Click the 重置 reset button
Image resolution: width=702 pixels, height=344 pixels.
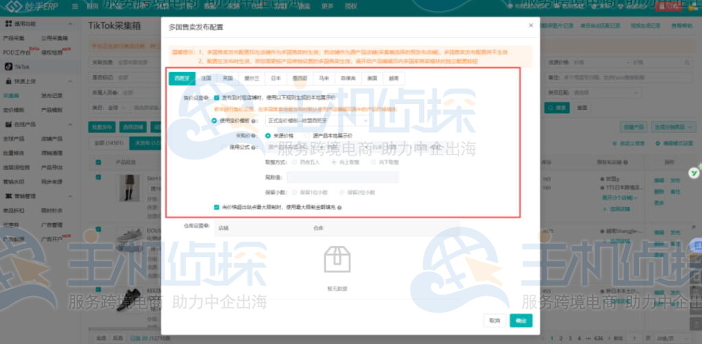[581, 107]
